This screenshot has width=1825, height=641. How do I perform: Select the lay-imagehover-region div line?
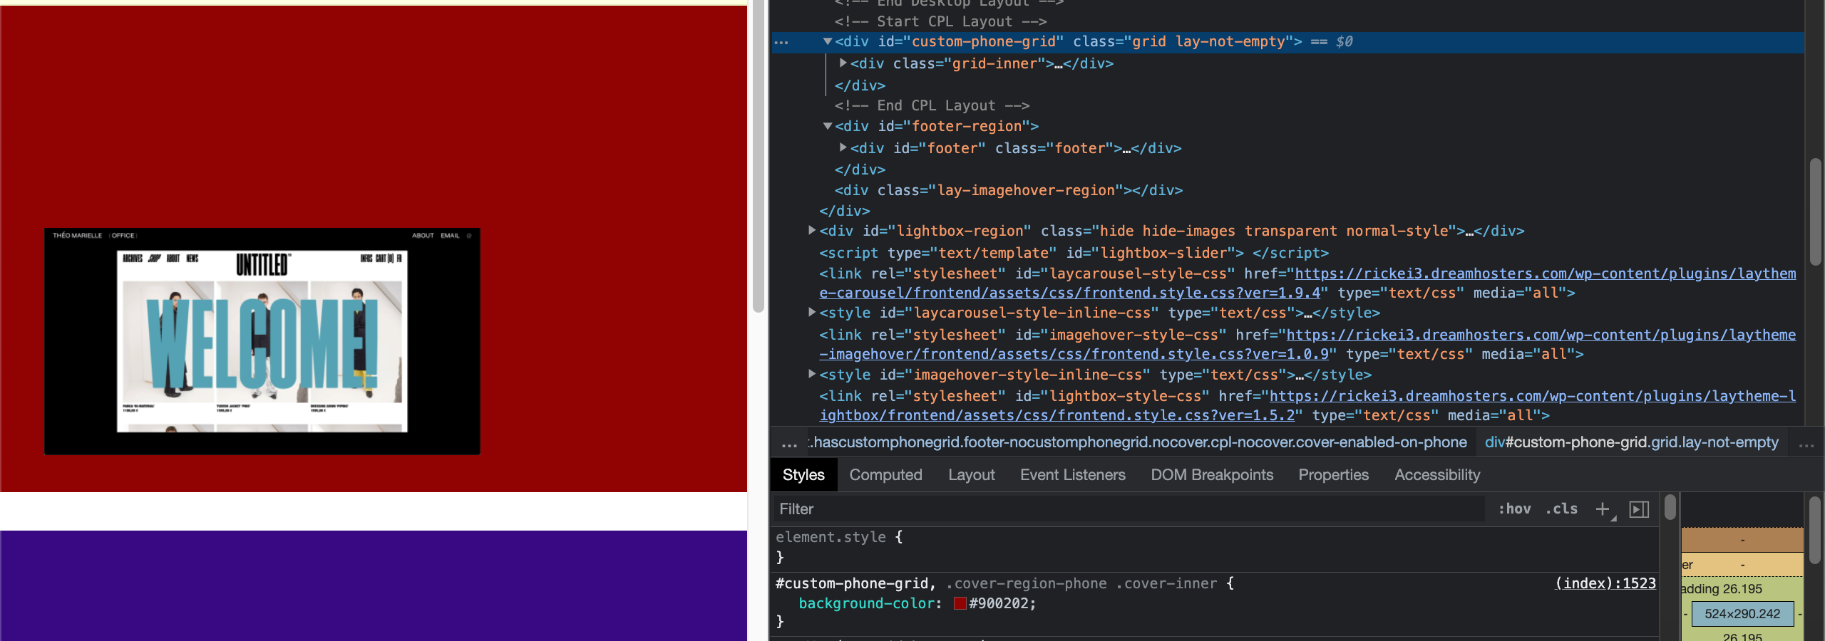(x=1008, y=190)
